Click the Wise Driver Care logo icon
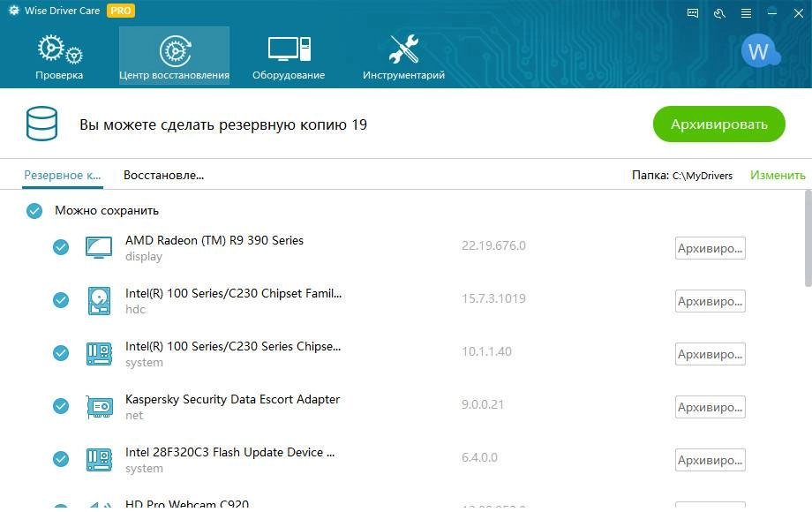Viewport: 812px width, 512px height. [x=14, y=11]
